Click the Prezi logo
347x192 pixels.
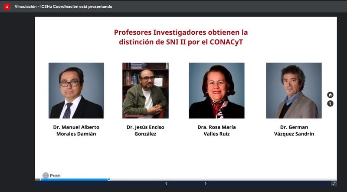[x=51, y=175]
